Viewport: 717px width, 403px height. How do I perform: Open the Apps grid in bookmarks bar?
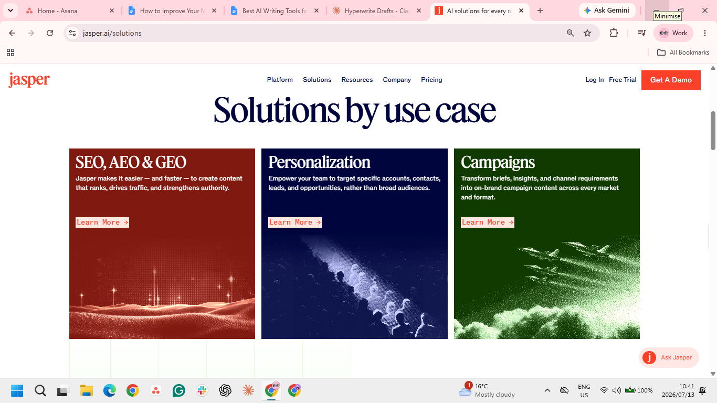[10, 52]
